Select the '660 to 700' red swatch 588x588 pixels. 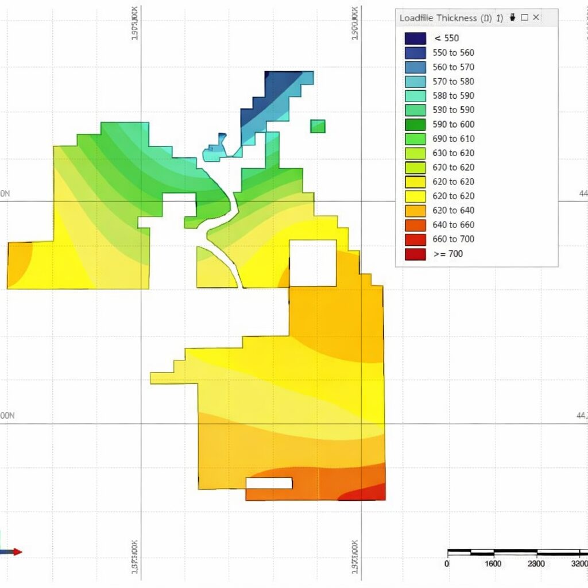point(415,239)
